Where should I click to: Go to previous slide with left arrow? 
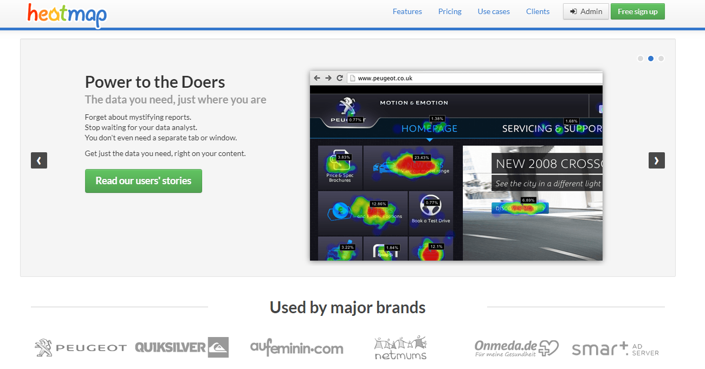pyautogui.click(x=39, y=160)
